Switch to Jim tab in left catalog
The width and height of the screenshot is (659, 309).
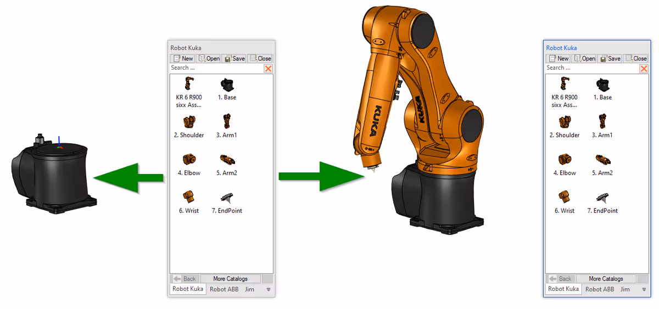(249, 289)
